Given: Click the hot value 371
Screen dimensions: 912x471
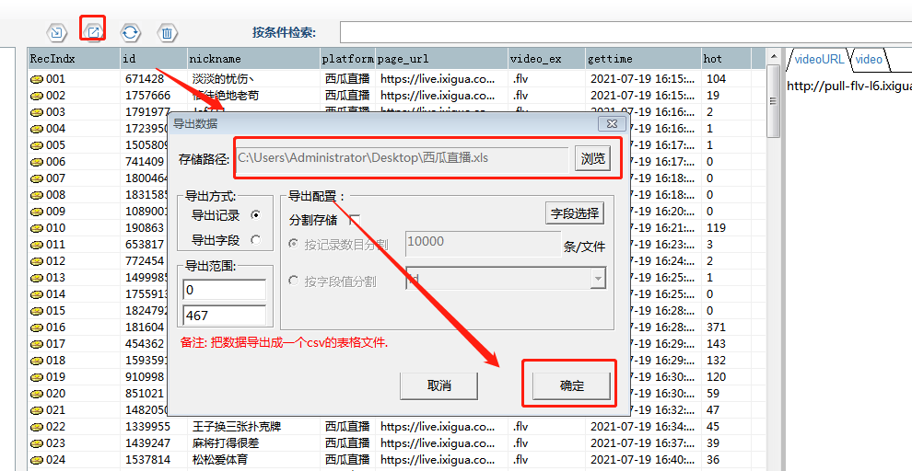Looking at the screenshot, I should coord(716,327).
